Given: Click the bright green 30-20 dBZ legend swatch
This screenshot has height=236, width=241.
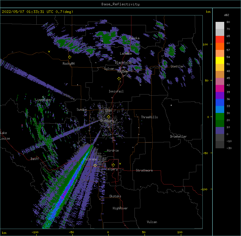Looking at the screenshot, I should click(x=220, y=117).
